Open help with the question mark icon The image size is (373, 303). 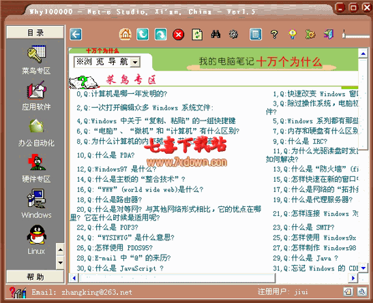click(x=274, y=35)
